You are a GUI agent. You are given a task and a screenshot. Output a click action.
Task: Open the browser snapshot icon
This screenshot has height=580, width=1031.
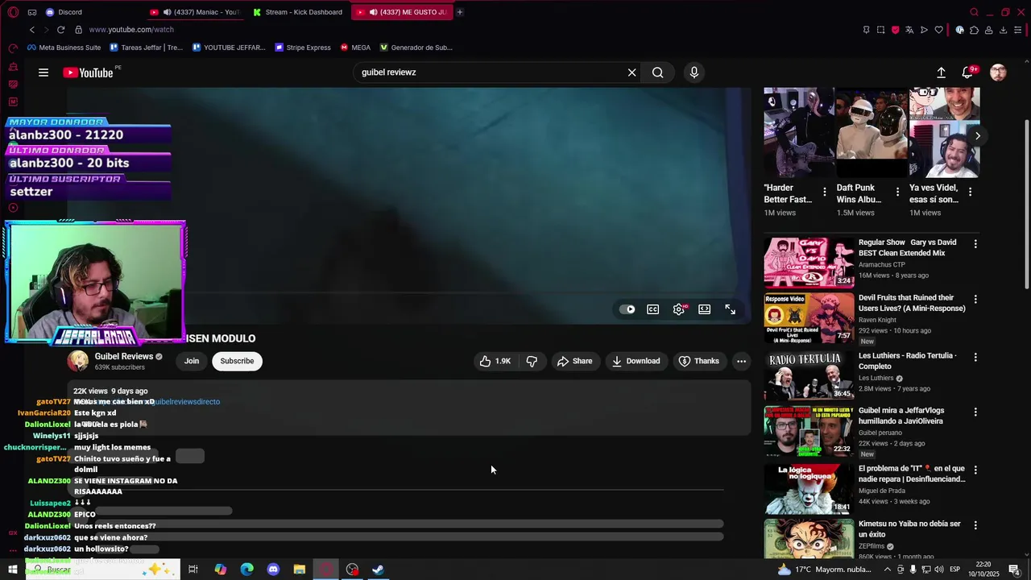[x=880, y=30]
